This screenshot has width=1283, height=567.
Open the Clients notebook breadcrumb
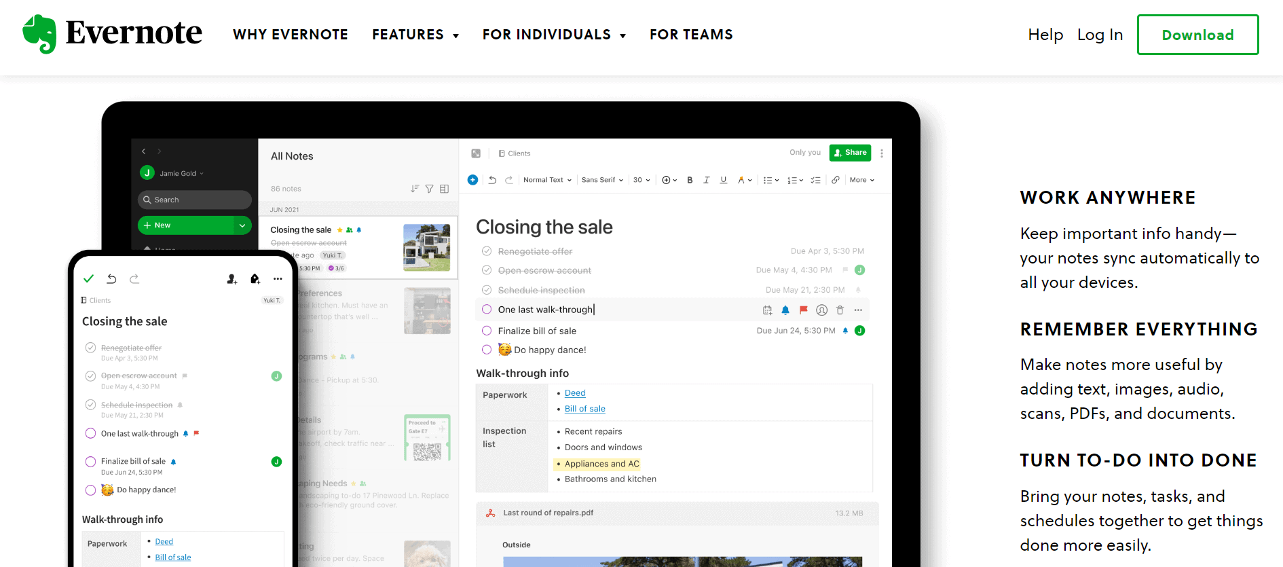(x=515, y=153)
